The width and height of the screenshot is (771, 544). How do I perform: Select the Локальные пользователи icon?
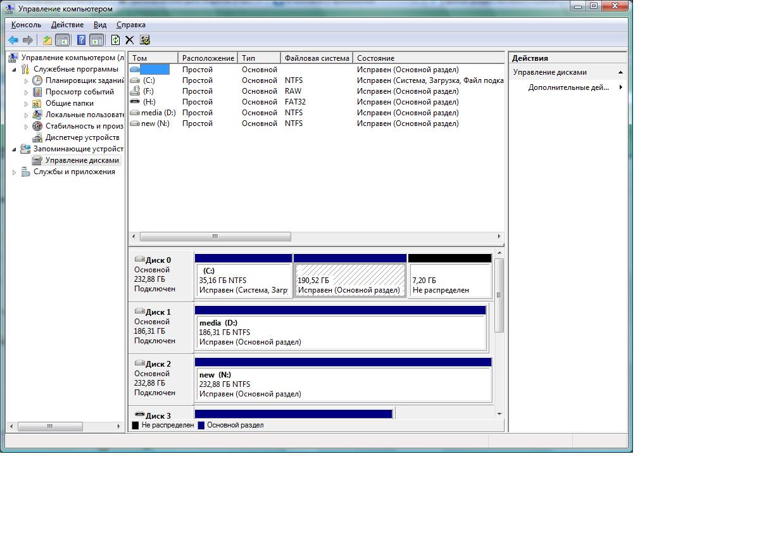pyautogui.click(x=37, y=115)
